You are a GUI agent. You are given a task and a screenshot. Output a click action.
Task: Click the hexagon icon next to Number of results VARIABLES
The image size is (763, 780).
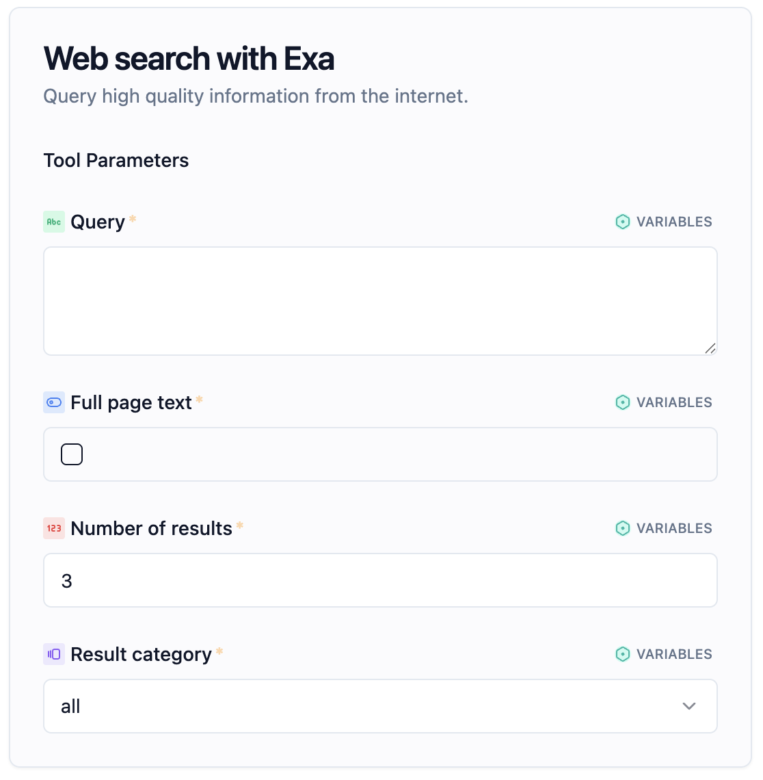point(623,528)
